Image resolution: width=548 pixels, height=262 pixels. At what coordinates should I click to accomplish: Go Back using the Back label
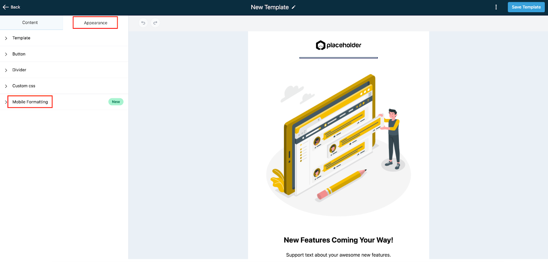(x=15, y=7)
